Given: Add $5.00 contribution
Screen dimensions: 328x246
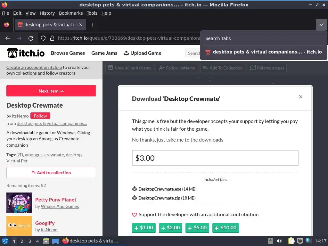Looking at the screenshot, I should (x=197, y=228).
